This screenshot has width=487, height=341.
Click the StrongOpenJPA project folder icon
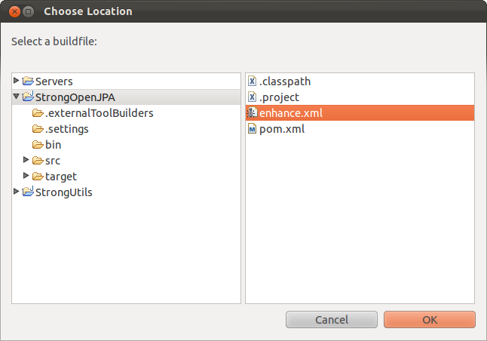(x=29, y=97)
